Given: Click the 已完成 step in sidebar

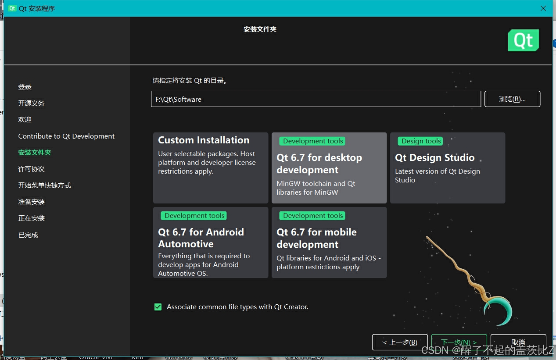Looking at the screenshot, I should click(28, 235).
